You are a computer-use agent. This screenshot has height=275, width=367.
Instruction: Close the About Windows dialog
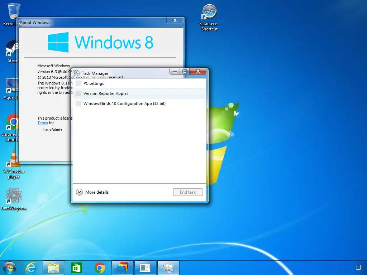coord(175,20)
